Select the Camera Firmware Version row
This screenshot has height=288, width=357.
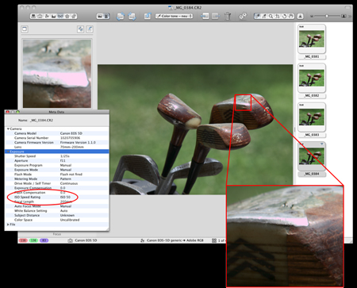(x=57, y=142)
